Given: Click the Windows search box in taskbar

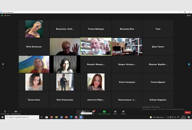Looking at the screenshot, I should tap(22, 117).
